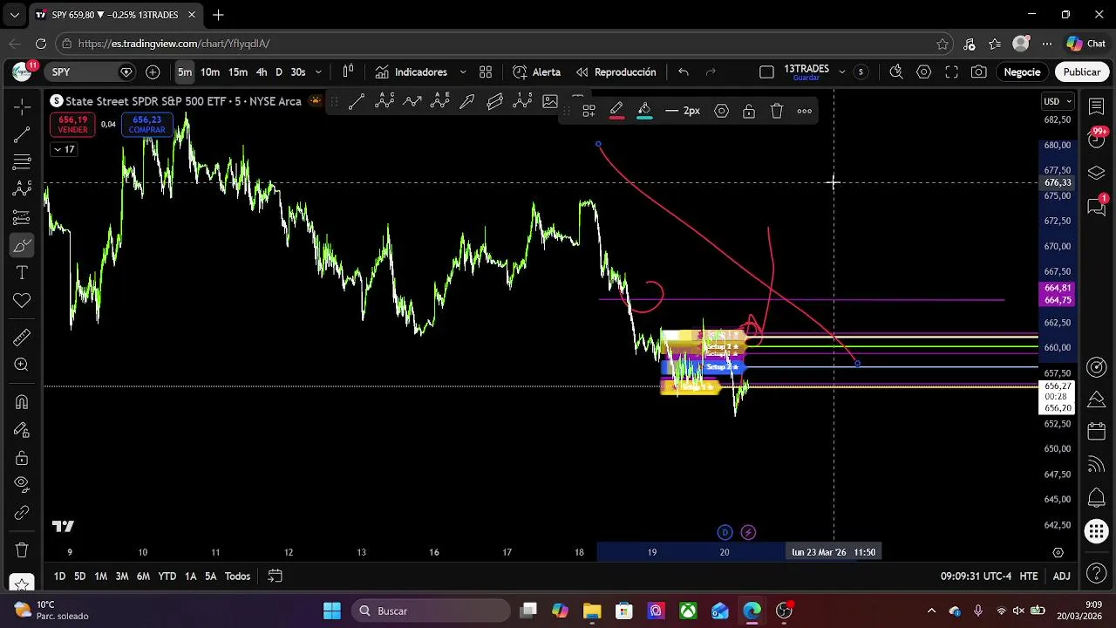Hide all drawings with eye icon
Image resolution: width=1116 pixels, height=628 pixels.
pyautogui.click(x=22, y=485)
